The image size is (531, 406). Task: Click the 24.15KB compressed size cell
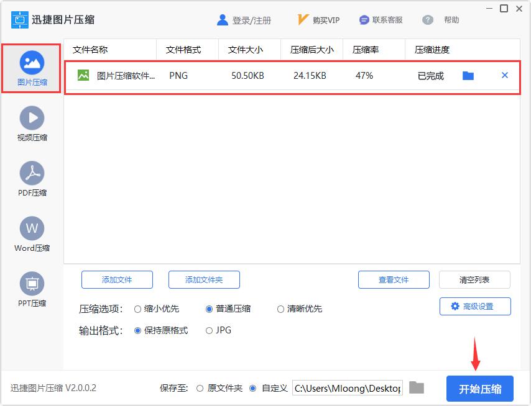pos(310,76)
